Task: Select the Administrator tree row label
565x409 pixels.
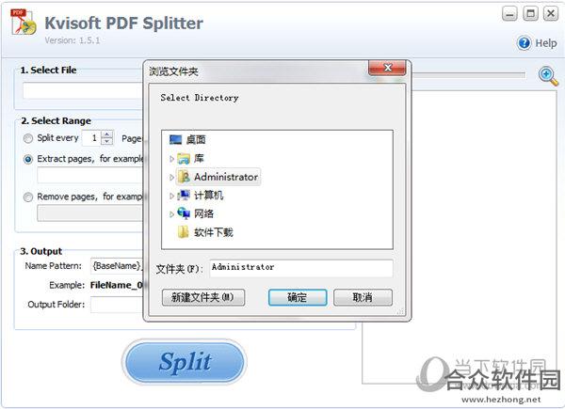Action: (x=226, y=177)
